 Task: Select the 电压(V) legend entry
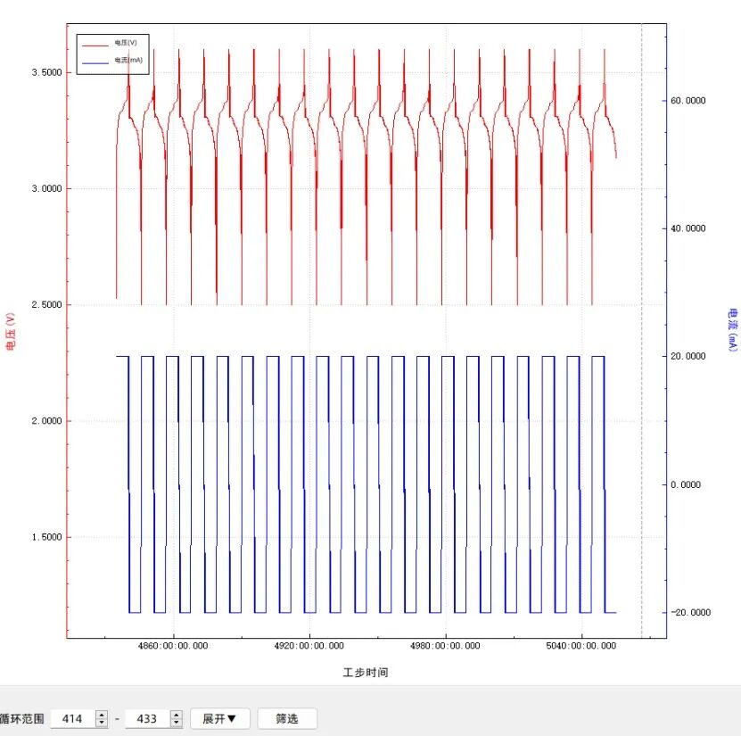click(125, 43)
